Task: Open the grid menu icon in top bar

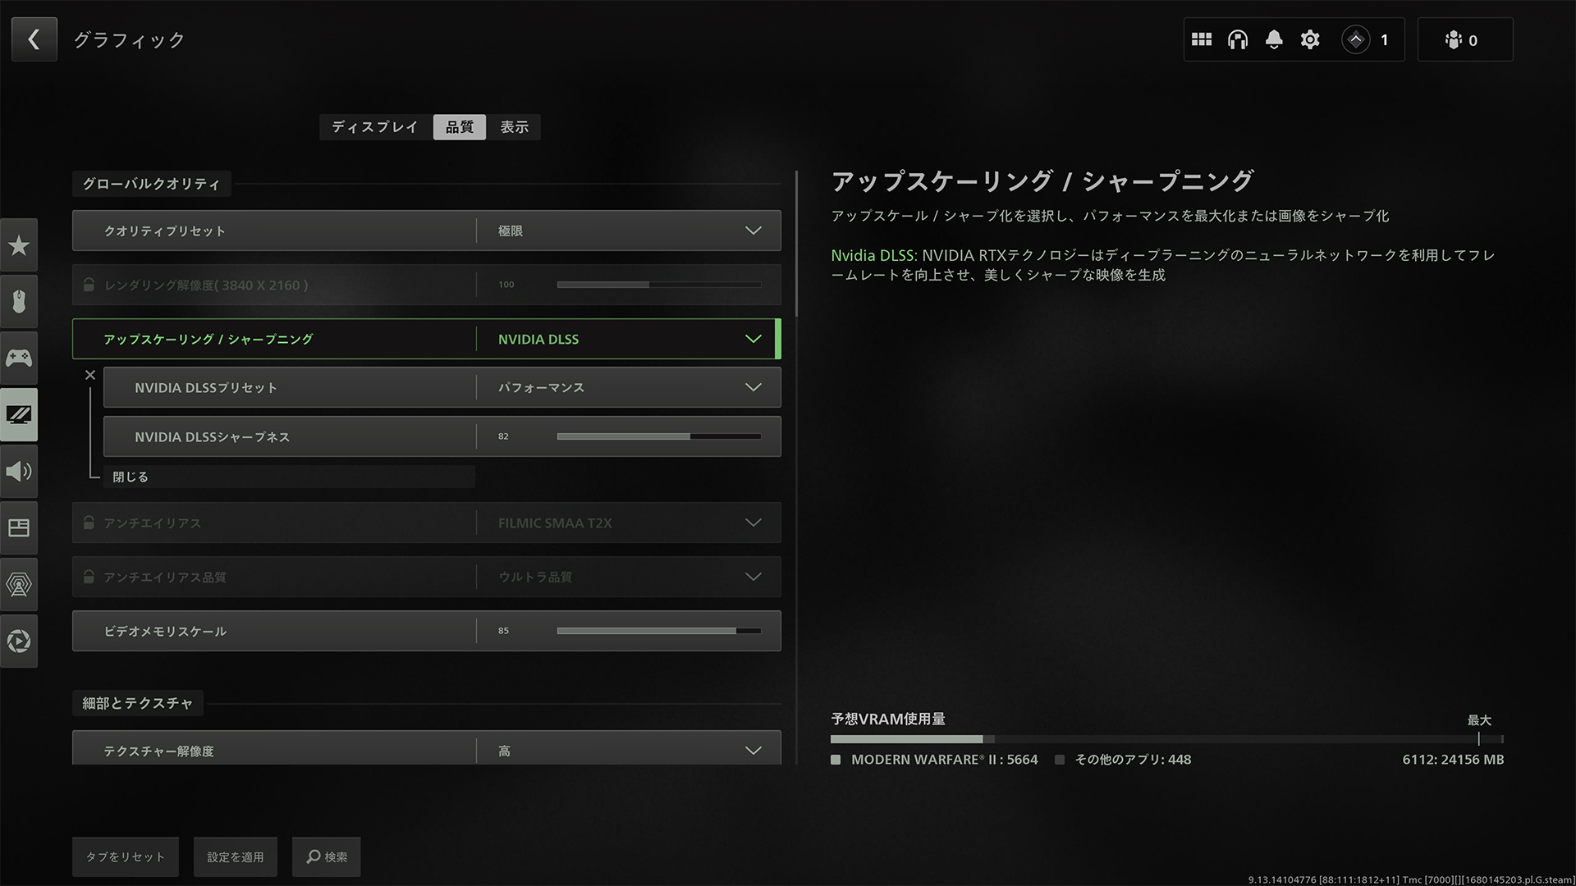Action: (1202, 39)
